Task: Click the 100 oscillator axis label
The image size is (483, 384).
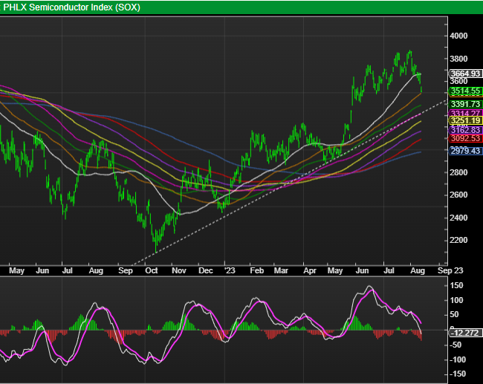Action: 456,300
